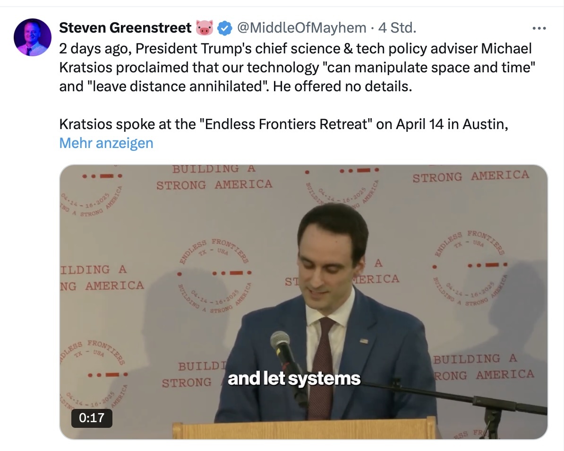Image resolution: width=564 pixels, height=451 pixels.
Task: Click the "and let systems" video caption
Action: tap(294, 378)
